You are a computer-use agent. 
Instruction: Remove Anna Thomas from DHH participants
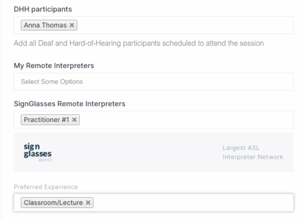pos(72,25)
